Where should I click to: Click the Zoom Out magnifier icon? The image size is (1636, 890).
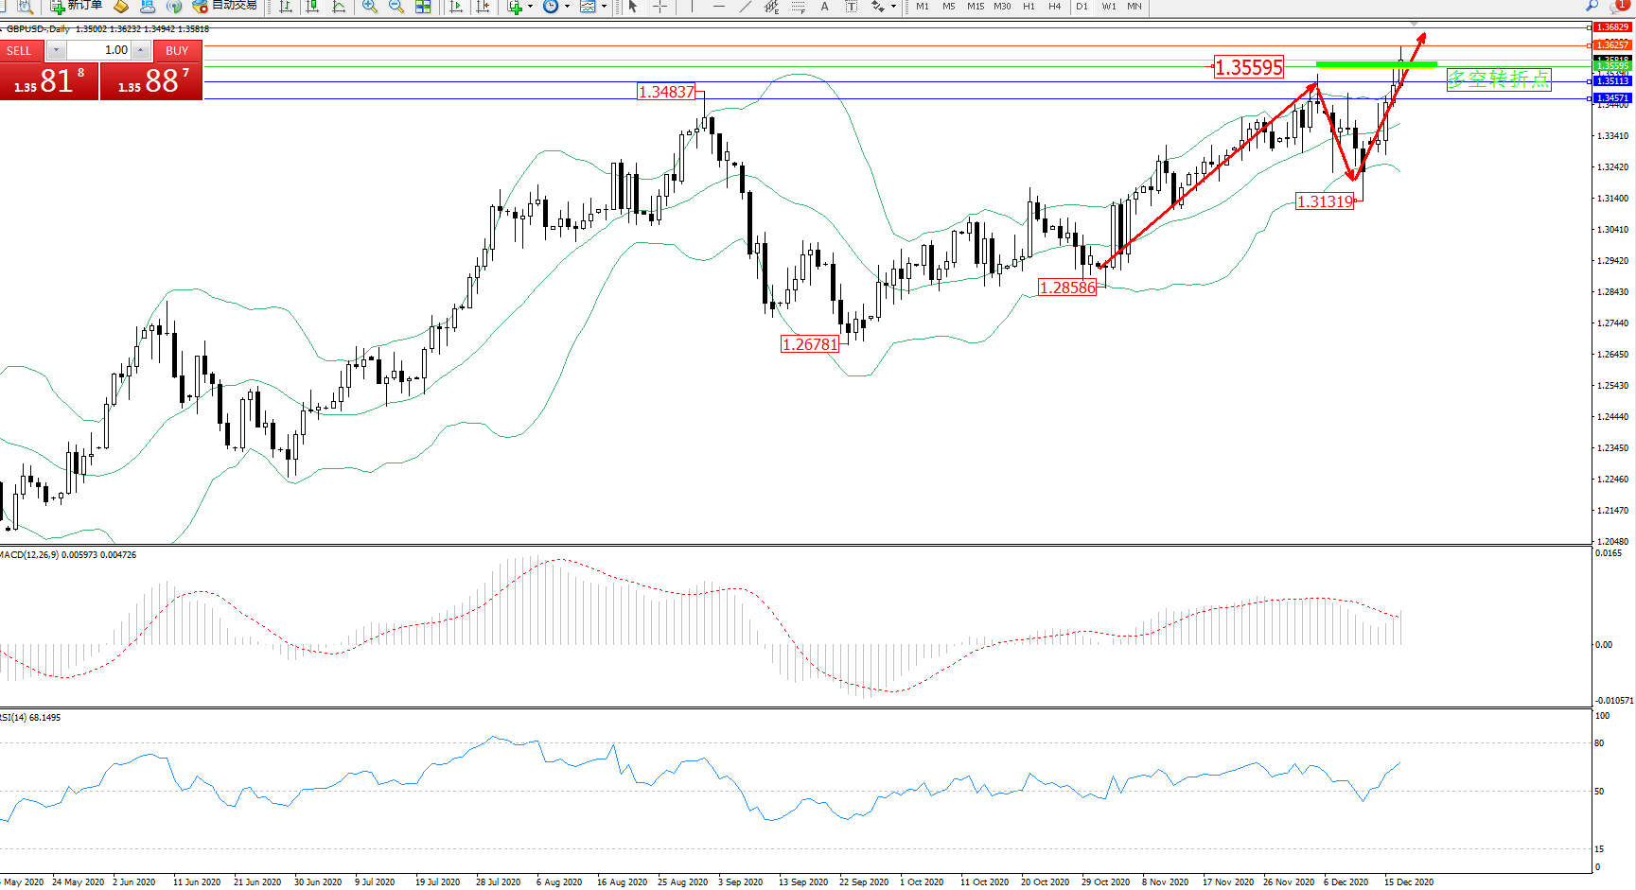coord(396,7)
